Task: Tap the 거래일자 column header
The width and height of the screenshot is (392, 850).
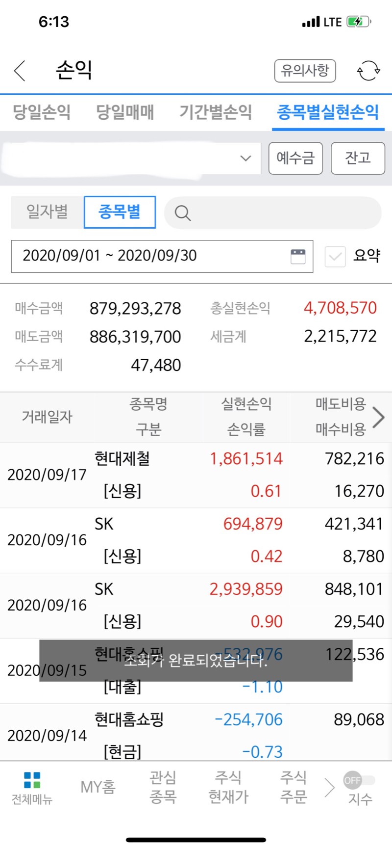Action: tap(47, 417)
